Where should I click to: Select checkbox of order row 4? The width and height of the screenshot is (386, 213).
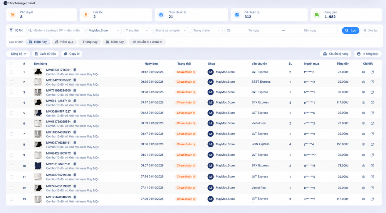11,103
